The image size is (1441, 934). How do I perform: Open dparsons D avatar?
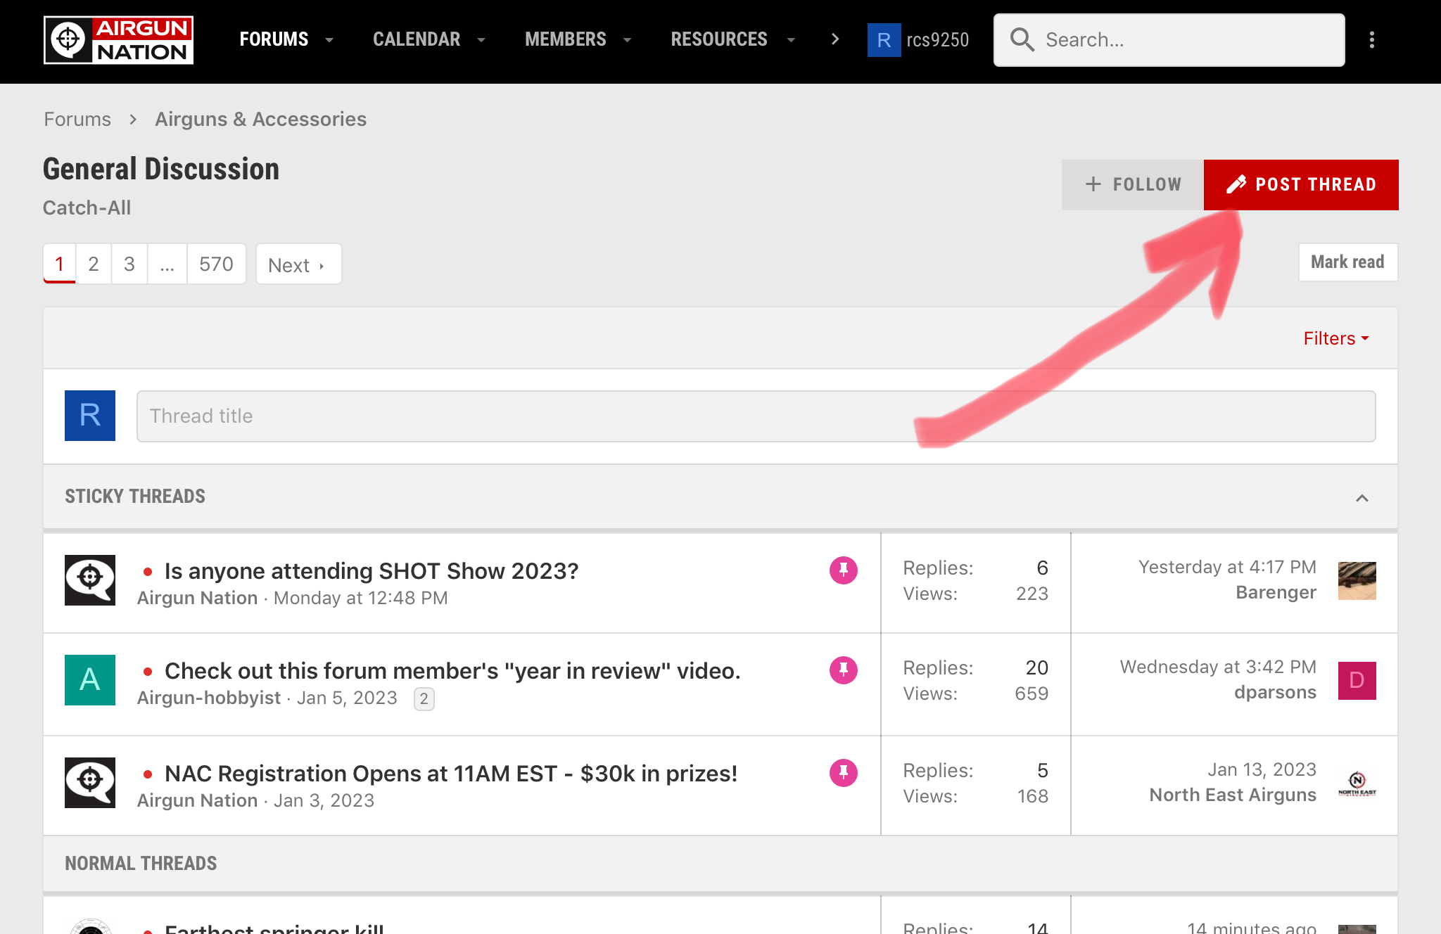pyautogui.click(x=1357, y=681)
